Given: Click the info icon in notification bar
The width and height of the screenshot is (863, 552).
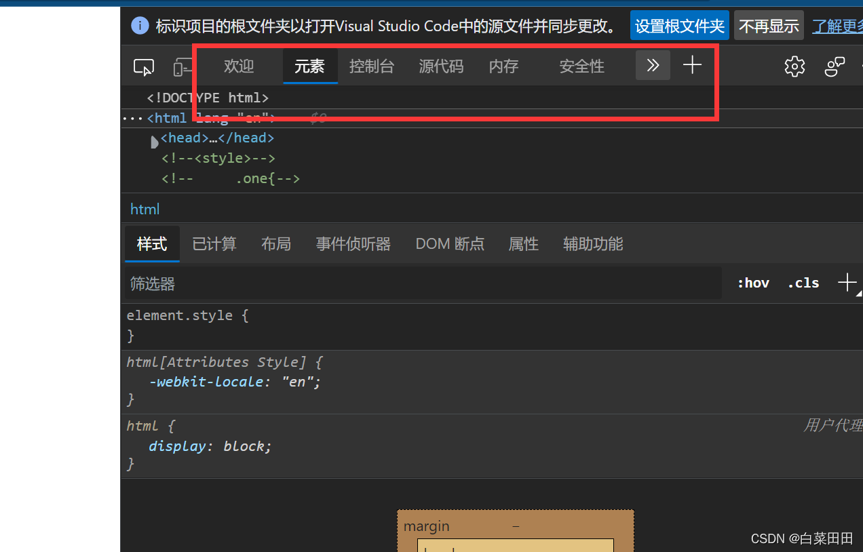Looking at the screenshot, I should point(140,26).
